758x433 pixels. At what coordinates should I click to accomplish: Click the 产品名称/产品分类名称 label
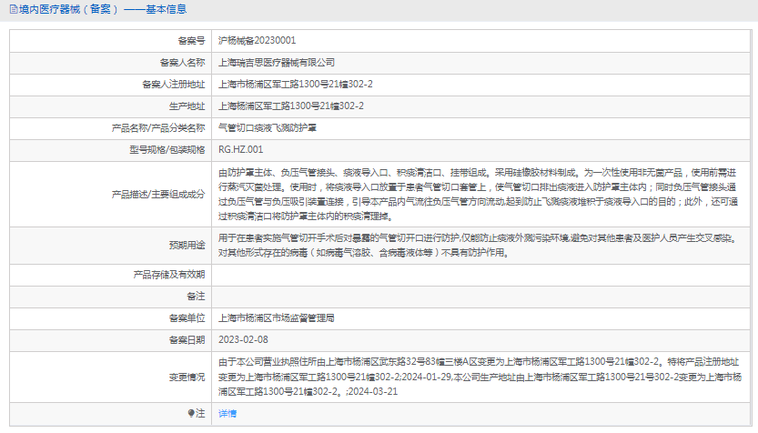click(158, 128)
